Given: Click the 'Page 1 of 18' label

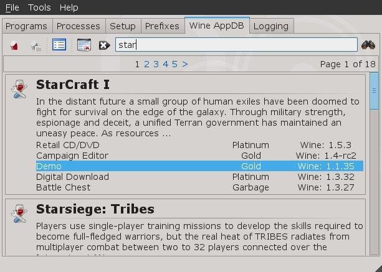Looking at the screenshot, I should (348, 64).
